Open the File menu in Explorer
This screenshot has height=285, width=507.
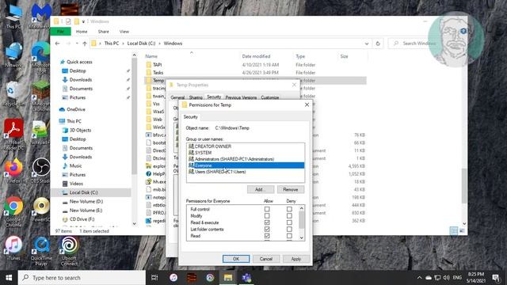click(60, 32)
